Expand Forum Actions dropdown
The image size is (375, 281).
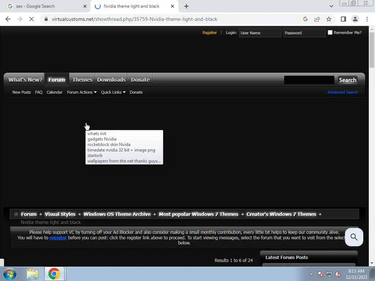[82, 92]
